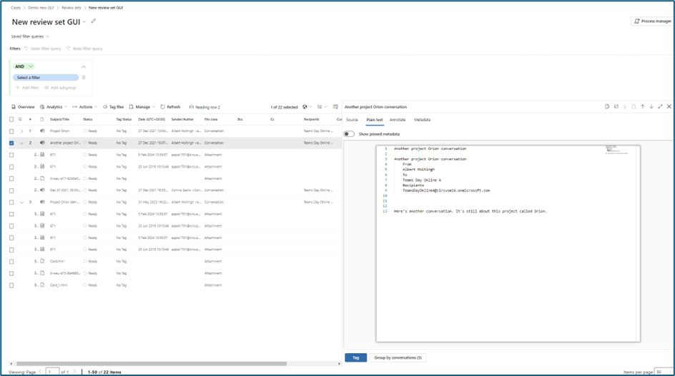Uncheck the Another project Orion row checkbox
The image size is (675, 376).
pos(11,143)
